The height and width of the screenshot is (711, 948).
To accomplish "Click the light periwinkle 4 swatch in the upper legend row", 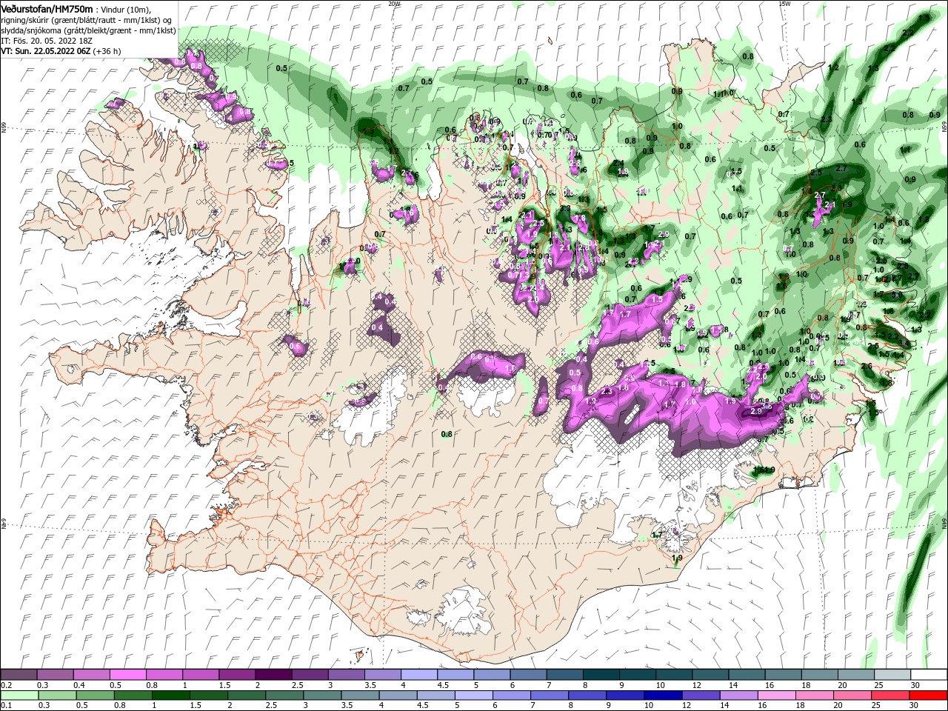I will click(x=418, y=675).
